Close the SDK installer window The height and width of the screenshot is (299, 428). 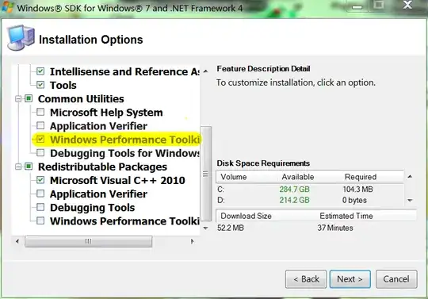pos(407,5)
